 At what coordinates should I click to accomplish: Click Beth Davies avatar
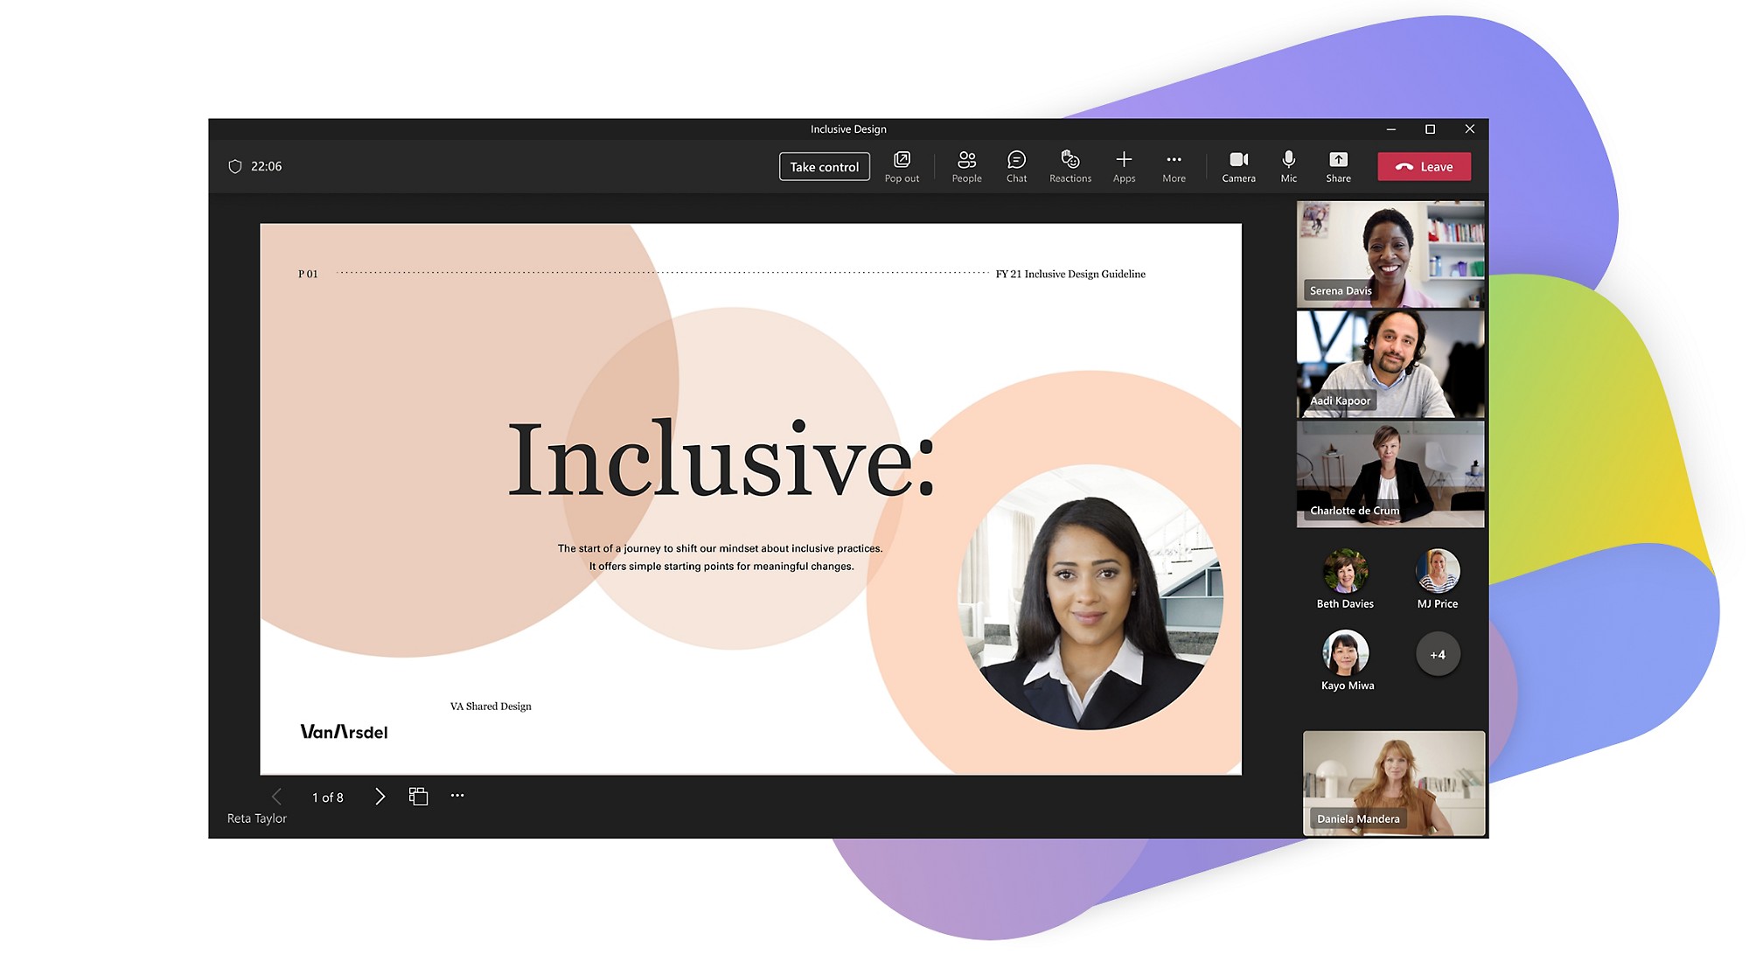coord(1345,571)
